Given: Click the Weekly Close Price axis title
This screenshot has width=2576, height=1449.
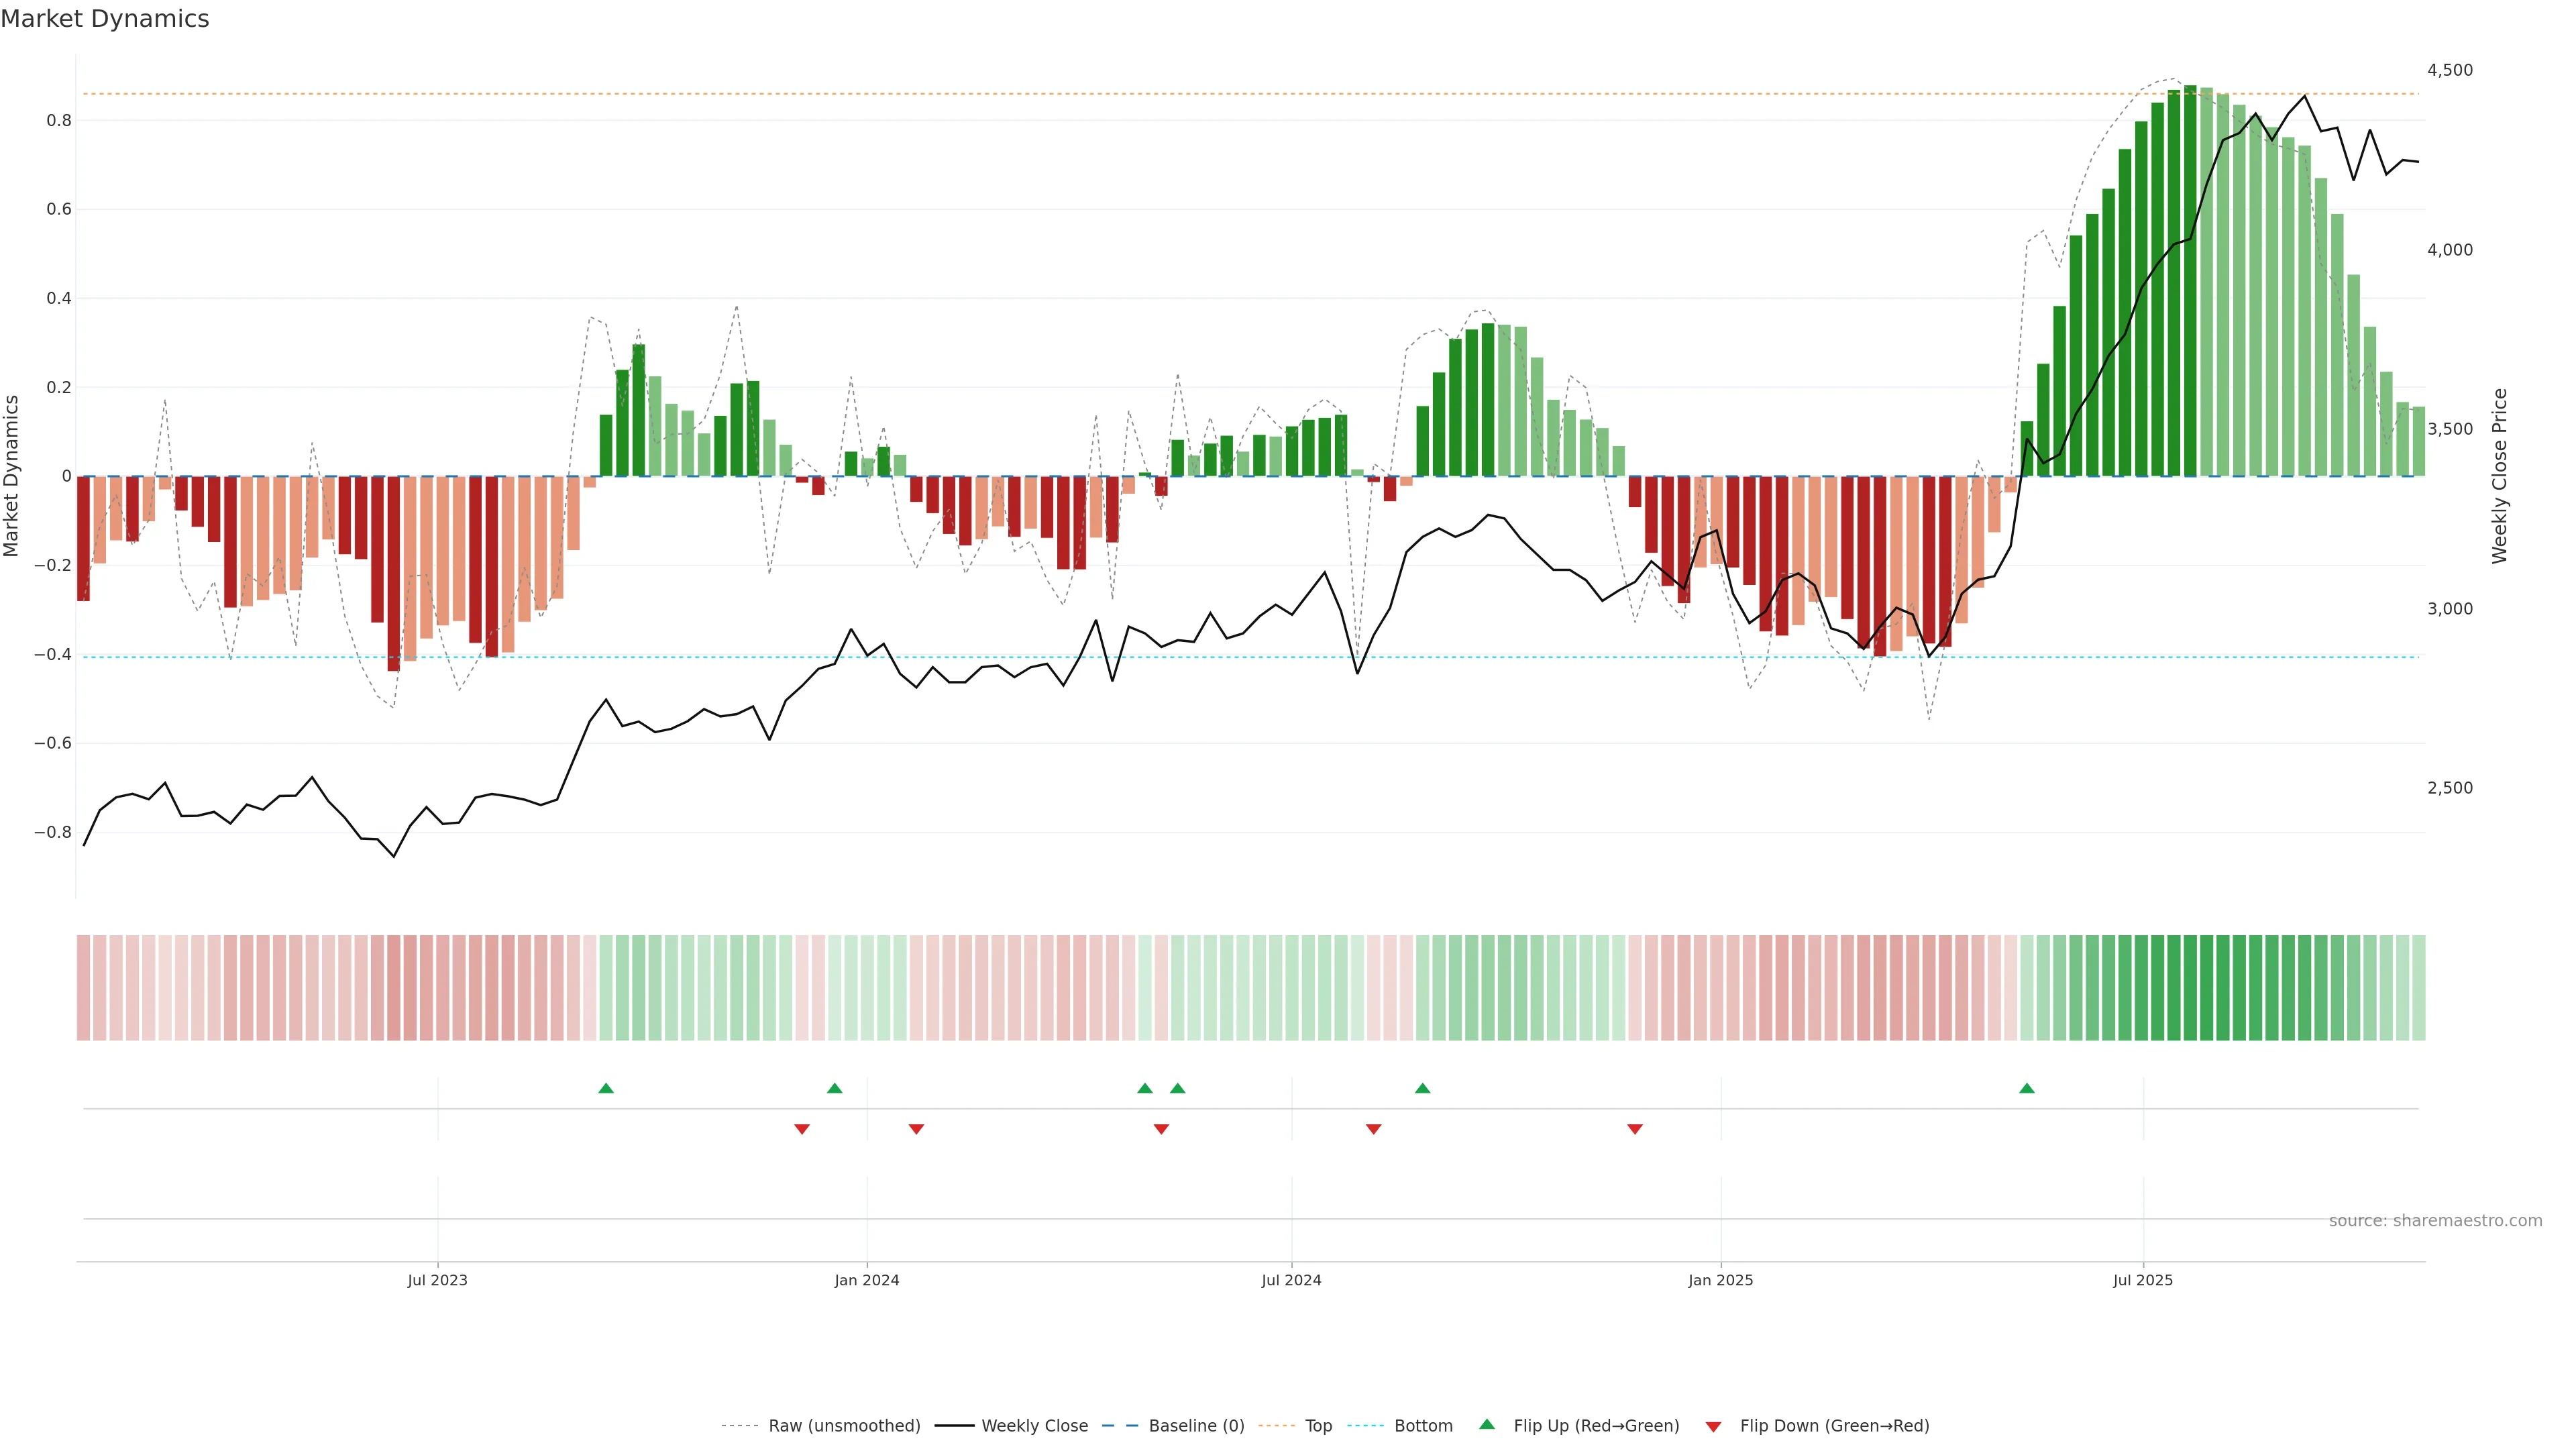Looking at the screenshot, I should (x=2499, y=476).
